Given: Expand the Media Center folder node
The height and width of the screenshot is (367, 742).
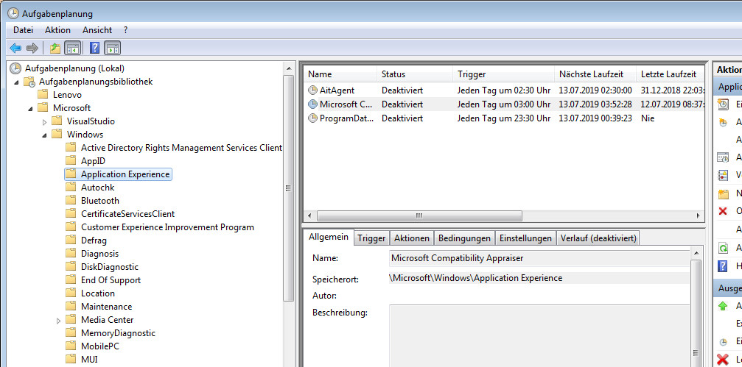Looking at the screenshot, I should tap(59, 320).
